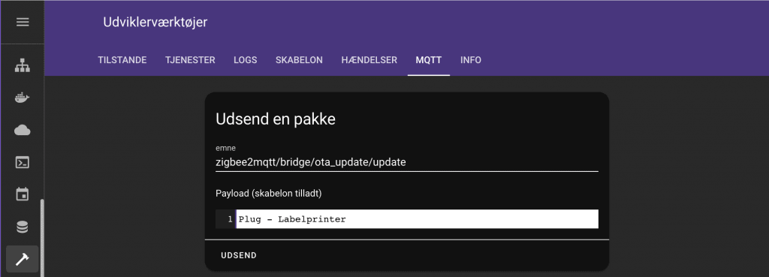
Task: Click line number 1 in payload gutter
Action: pos(230,219)
